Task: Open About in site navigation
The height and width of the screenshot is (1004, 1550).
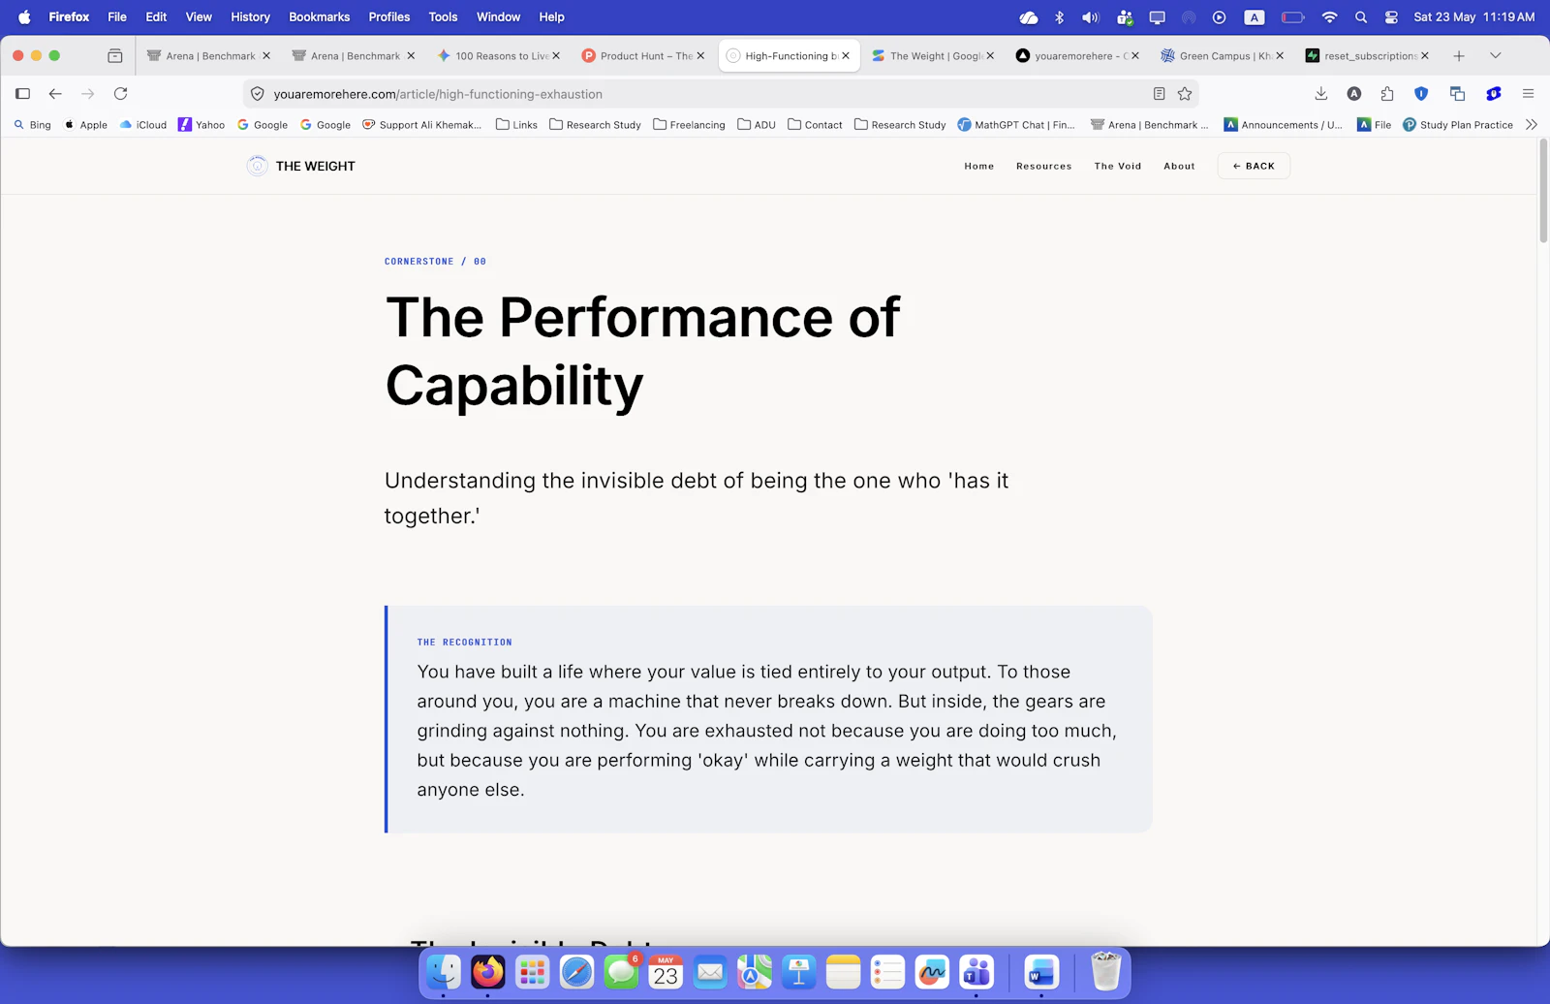Action: (x=1179, y=166)
